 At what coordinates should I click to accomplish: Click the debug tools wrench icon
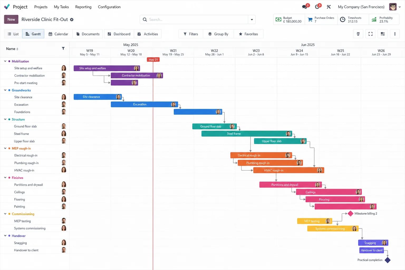pos(329,7)
